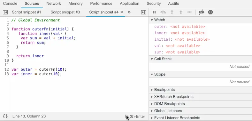Image resolution: width=252 pixels, height=121 pixels.
Task: Click the pretty print braces icon
Action: click(x=5, y=116)
